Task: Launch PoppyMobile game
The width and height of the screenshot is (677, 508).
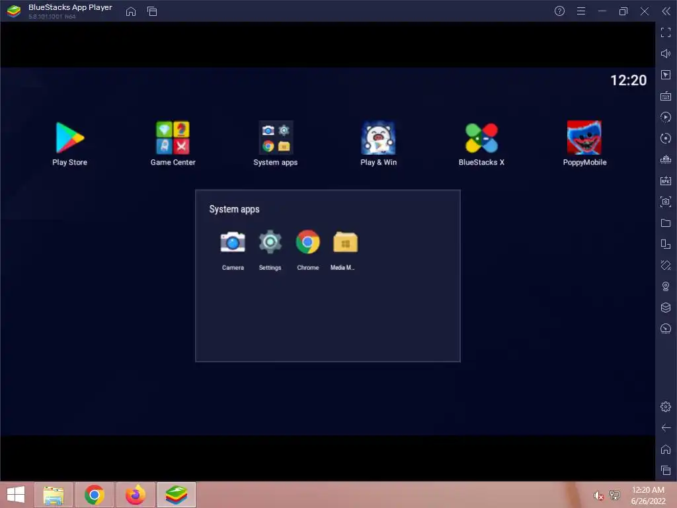Action: click(x=584, y=138)
